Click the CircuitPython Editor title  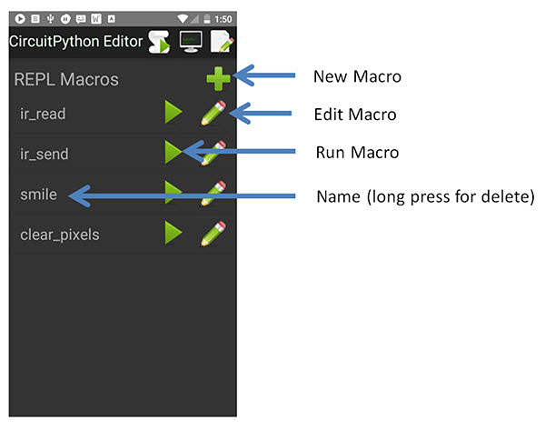point(75,42)
